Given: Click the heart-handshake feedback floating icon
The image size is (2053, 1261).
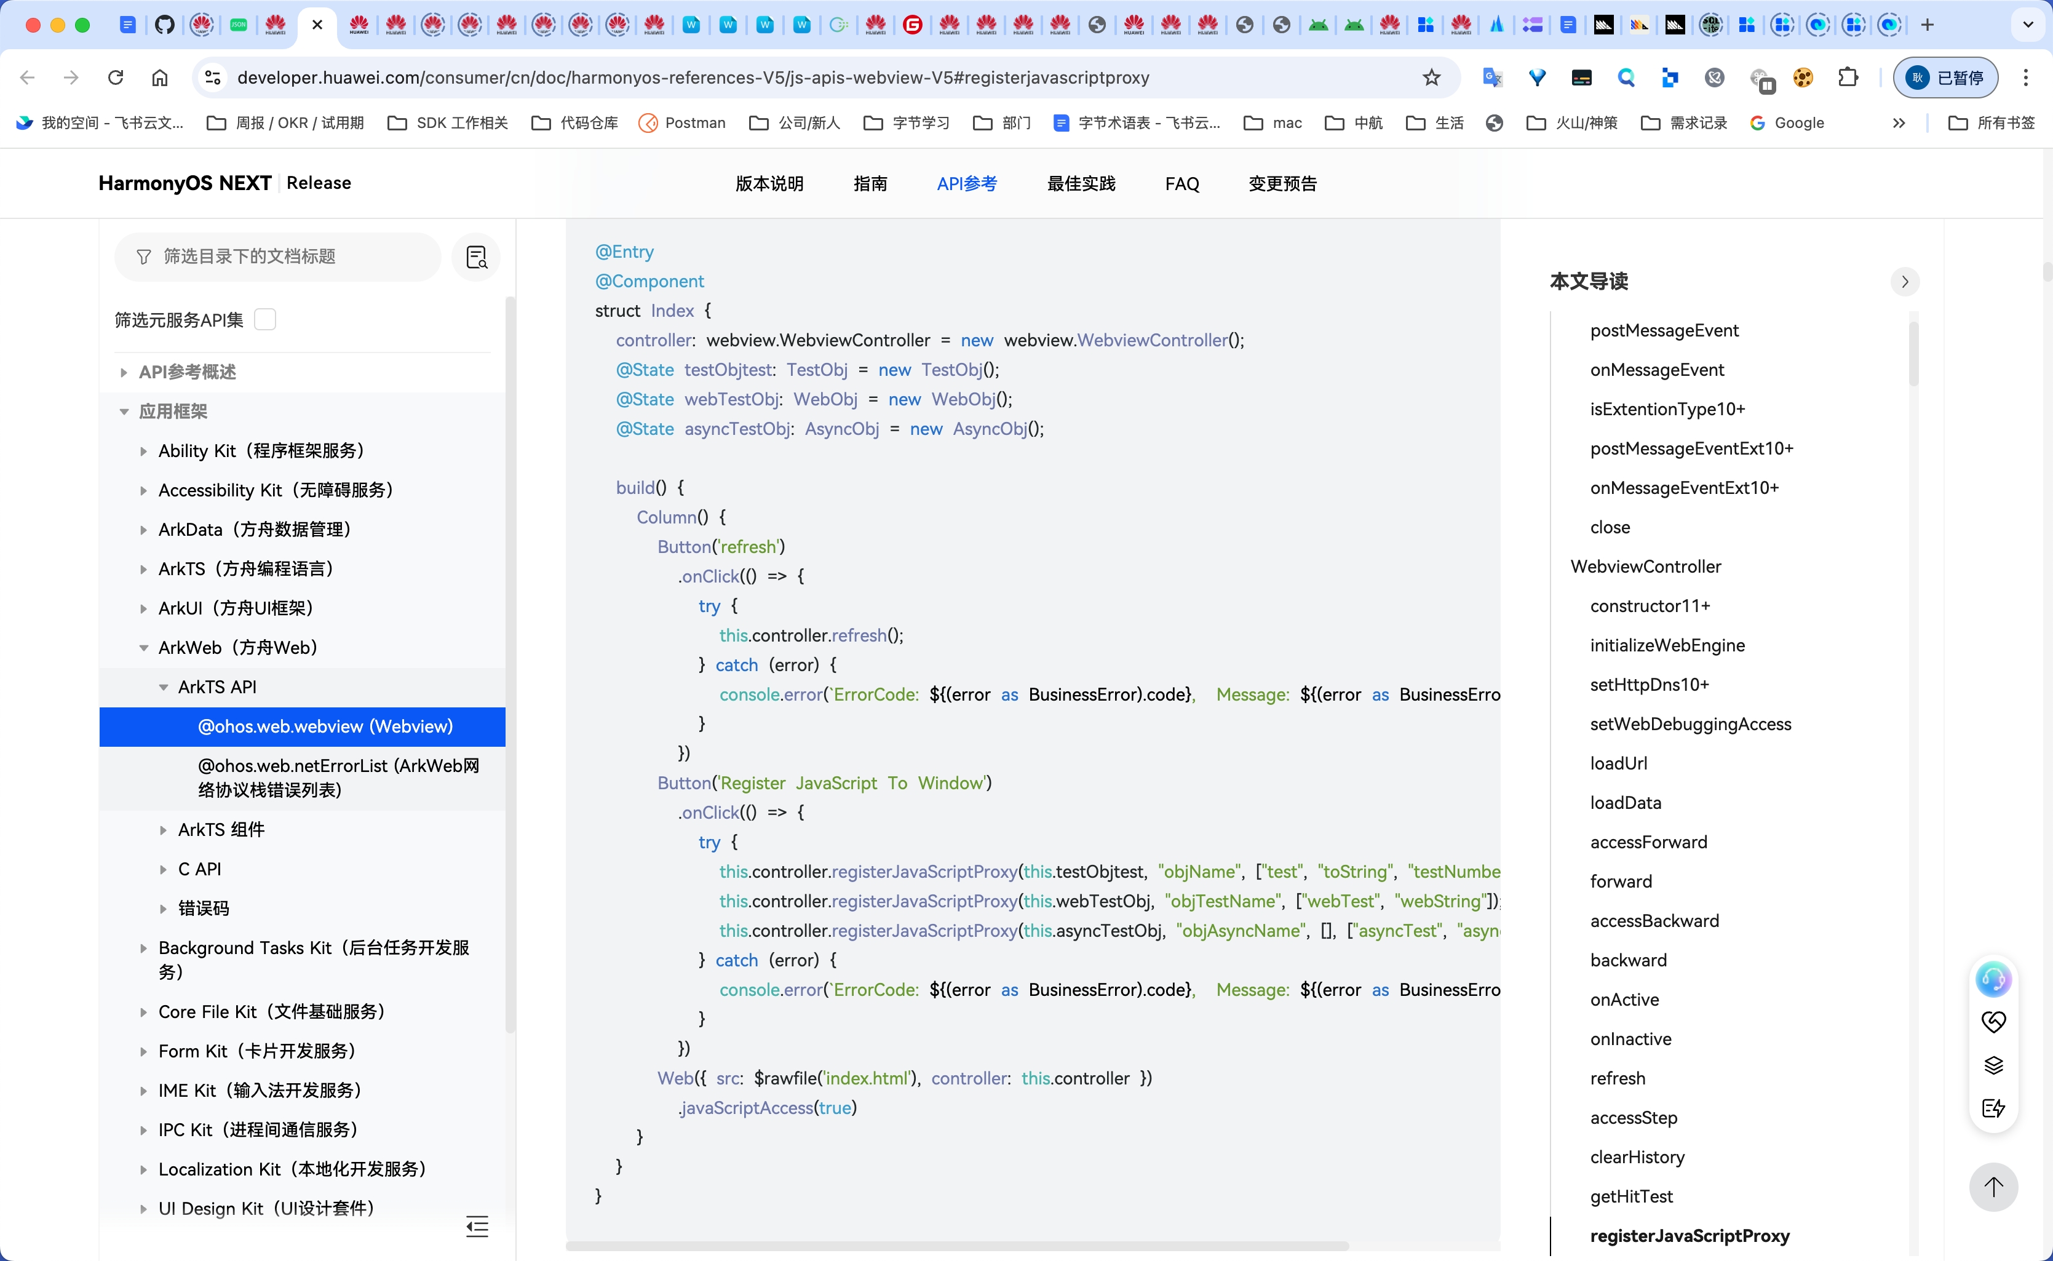Looking at the screenshot, I should point(1993,1022).
